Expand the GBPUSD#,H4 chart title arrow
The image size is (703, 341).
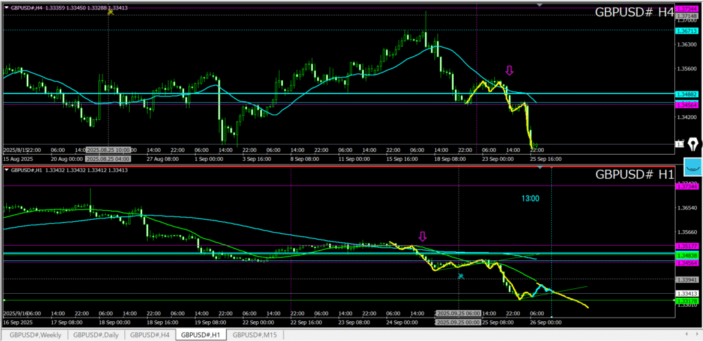coord(7,7)
